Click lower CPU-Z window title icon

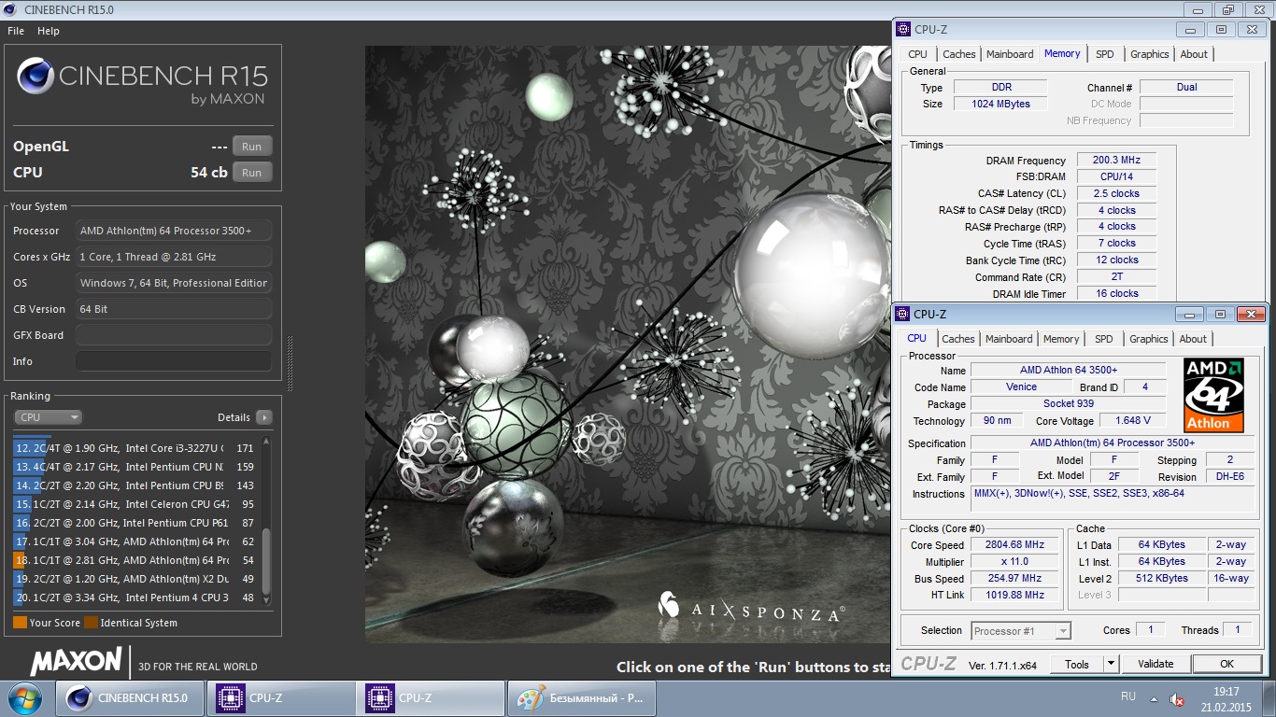(902, 315)
